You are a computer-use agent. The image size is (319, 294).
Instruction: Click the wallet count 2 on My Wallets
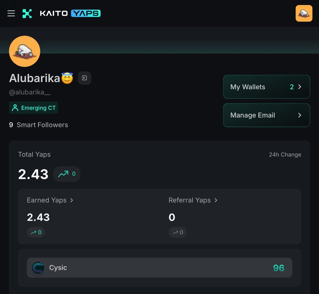[292, 87]
